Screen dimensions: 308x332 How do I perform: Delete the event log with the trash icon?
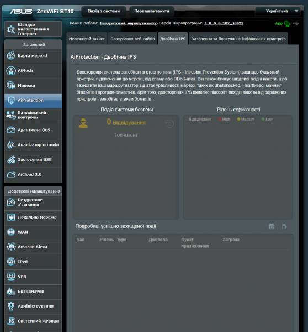pyautogui.click(x=284, y=226)
